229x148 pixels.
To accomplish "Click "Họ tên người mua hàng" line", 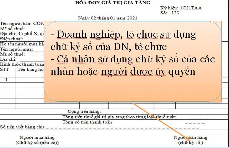I will (x=22, y=44).
